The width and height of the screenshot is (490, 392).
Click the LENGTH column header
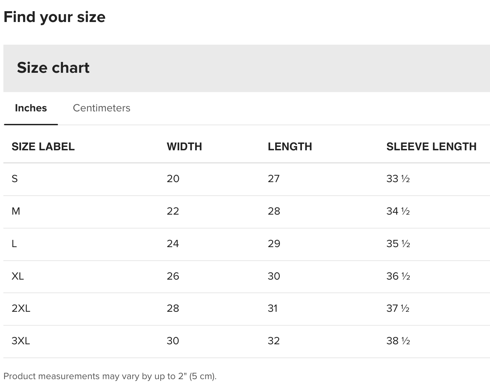[x=290, y=147]
